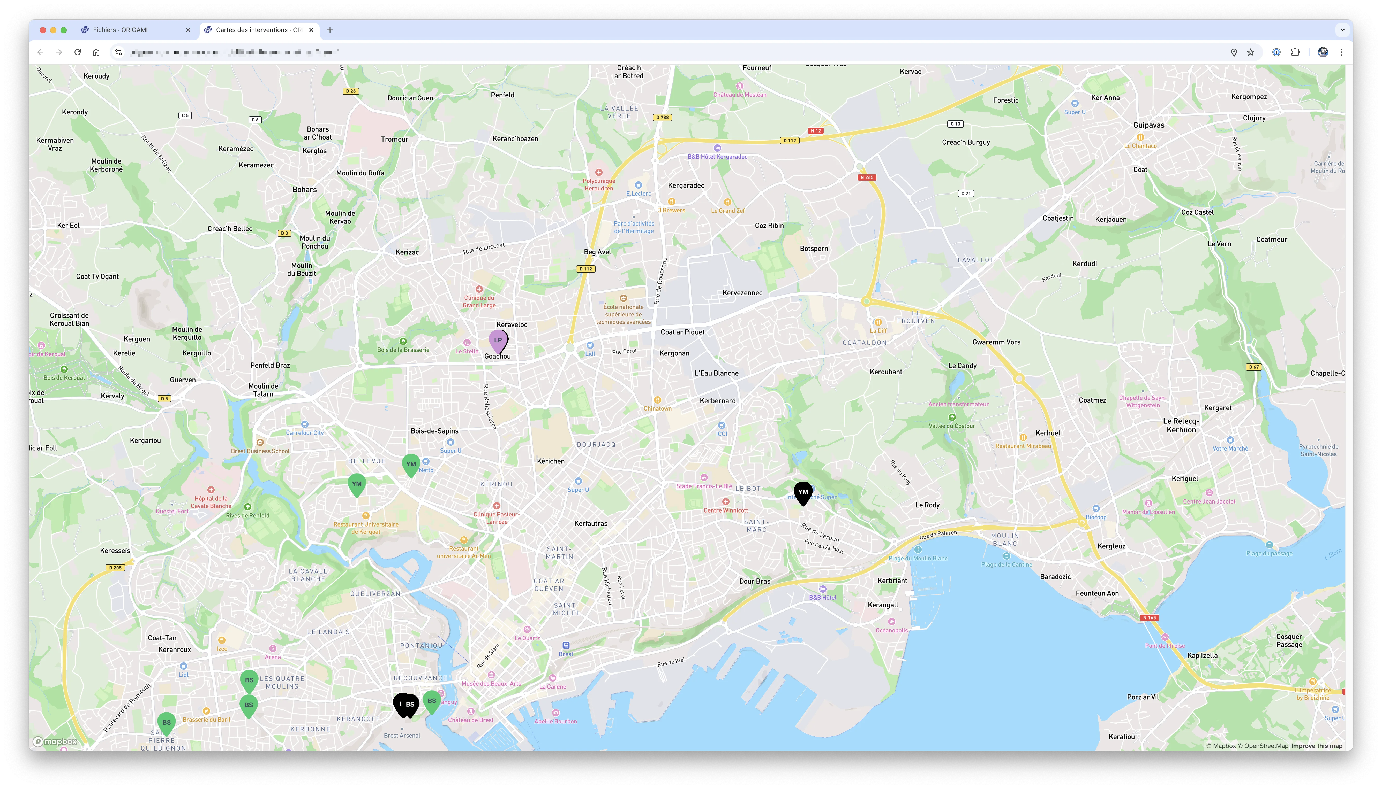
Task: Click the Polyclinique Keraudren label
Action: [599, 185]
